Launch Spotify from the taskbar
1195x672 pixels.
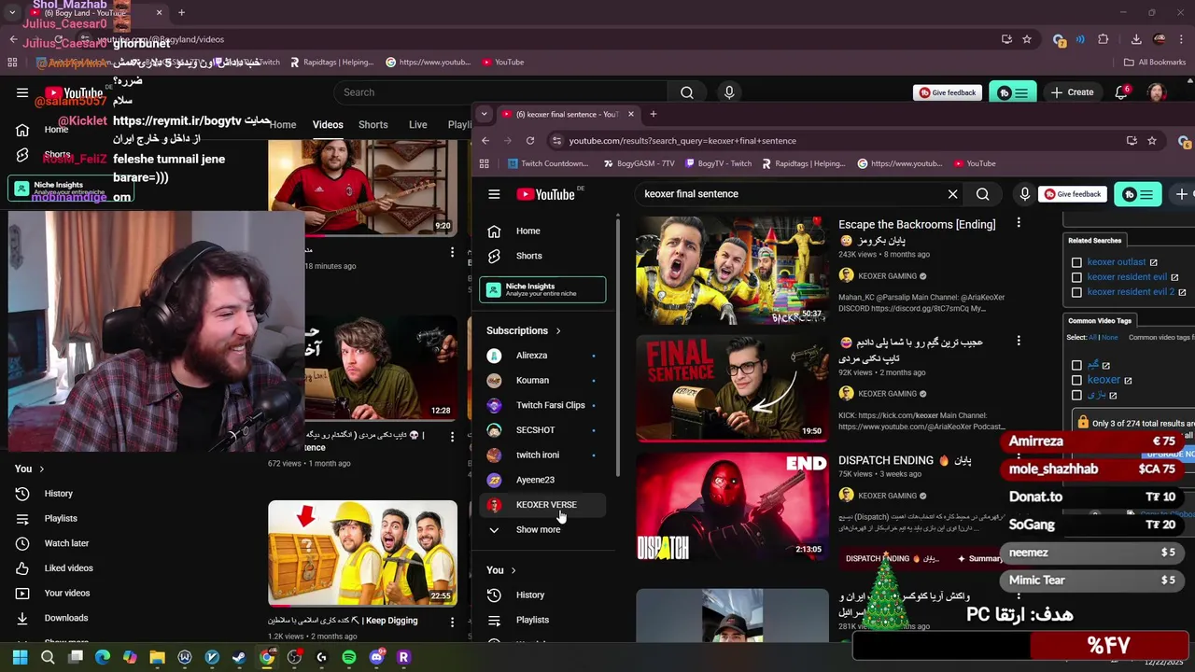[x=348, y=657]
